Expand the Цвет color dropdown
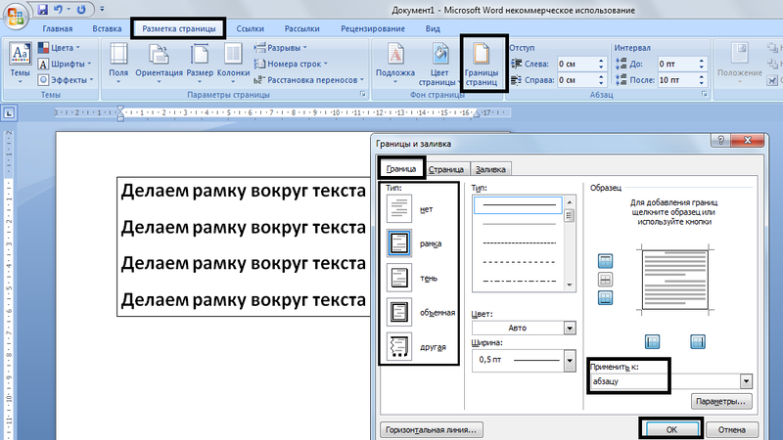Viewport: 783px width, 440px height. (570, 328)
